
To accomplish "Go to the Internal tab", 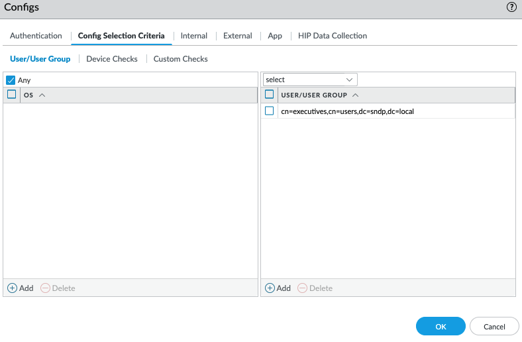I will 193,36.
